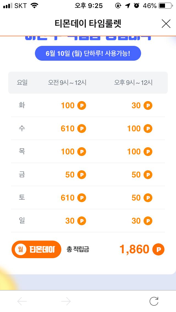Tap the Wi-Fi icon in status bar
This screenshot has height=312, width=176.
(x=34, y=6)
